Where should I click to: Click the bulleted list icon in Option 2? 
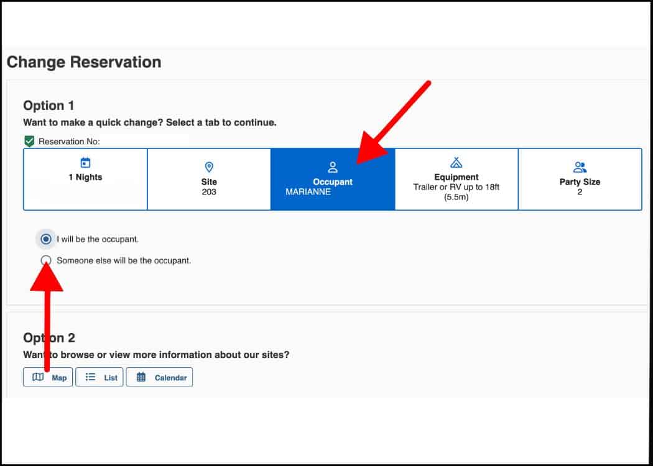pyautogui.click(x=90, y=377)
